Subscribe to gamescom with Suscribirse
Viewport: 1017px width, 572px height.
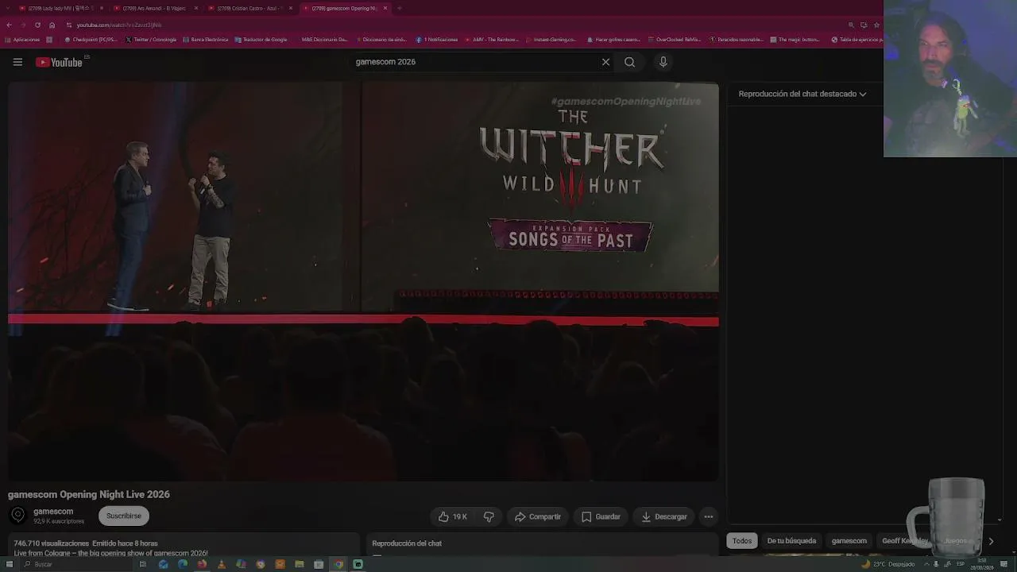(x=124, y=516)
